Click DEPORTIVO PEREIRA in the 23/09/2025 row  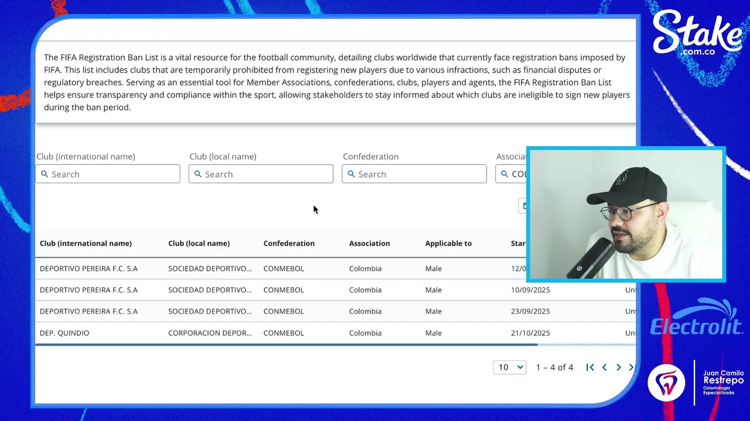pyautogui.click(x=88, y=311)
